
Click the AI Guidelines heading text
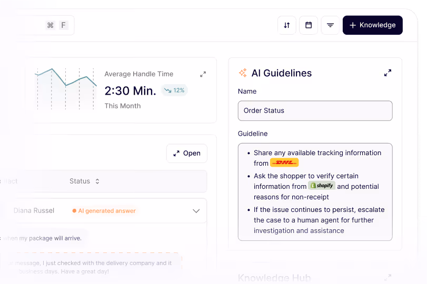tap(281, 73)
